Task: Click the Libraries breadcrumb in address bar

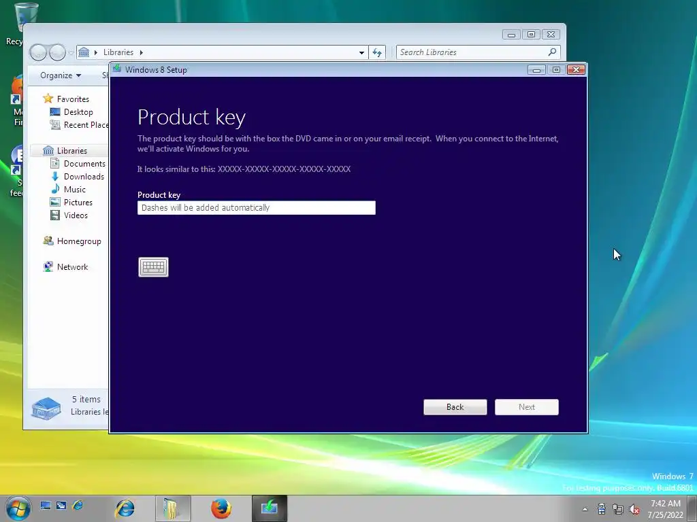Action: click(x=118, y=52)
